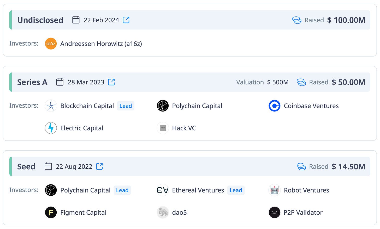Click coins icon next to $ 100.00M

(297, 20)
